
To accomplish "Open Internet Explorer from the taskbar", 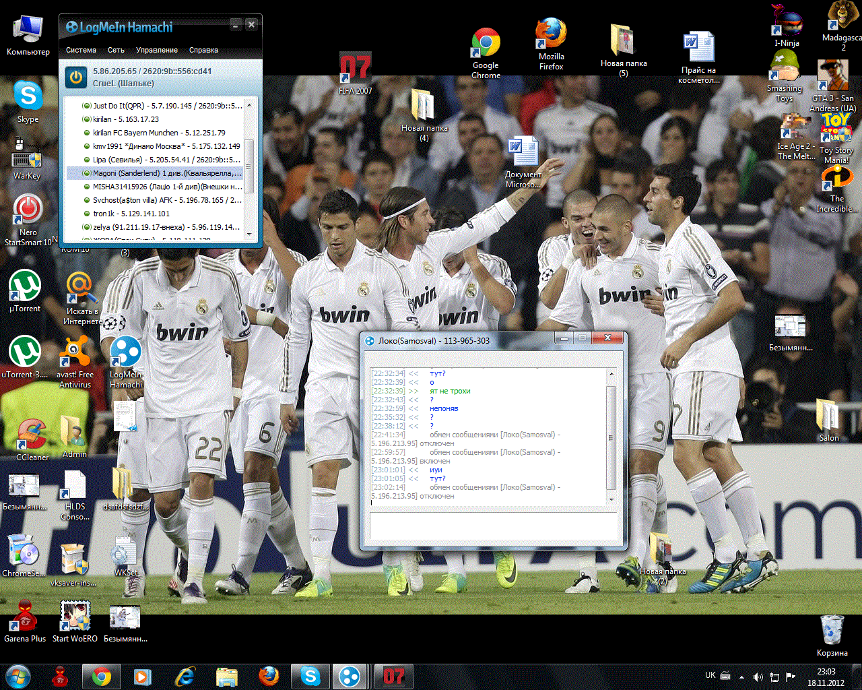I will [185, 676].
